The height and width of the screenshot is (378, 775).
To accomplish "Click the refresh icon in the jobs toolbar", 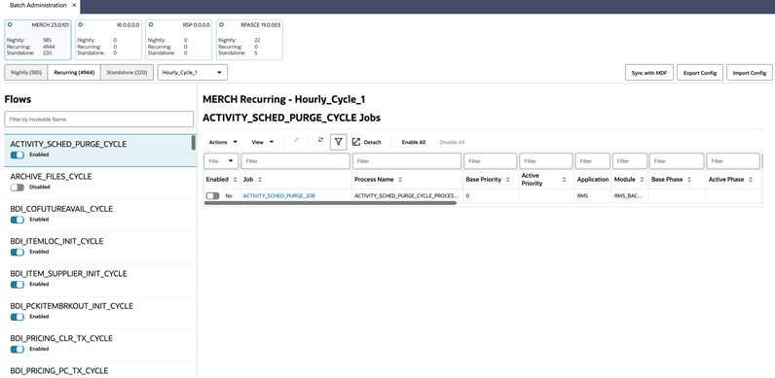I will tap(320, 140).
